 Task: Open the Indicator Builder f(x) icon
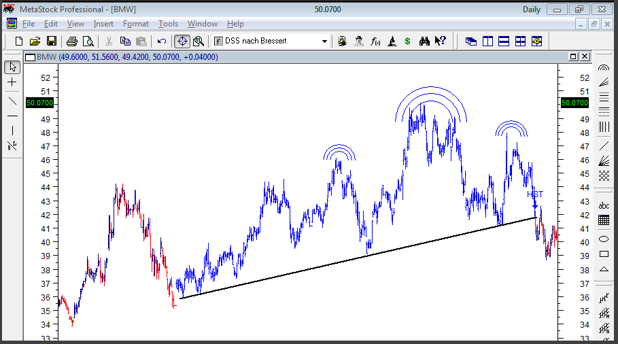tap(375, 41)
